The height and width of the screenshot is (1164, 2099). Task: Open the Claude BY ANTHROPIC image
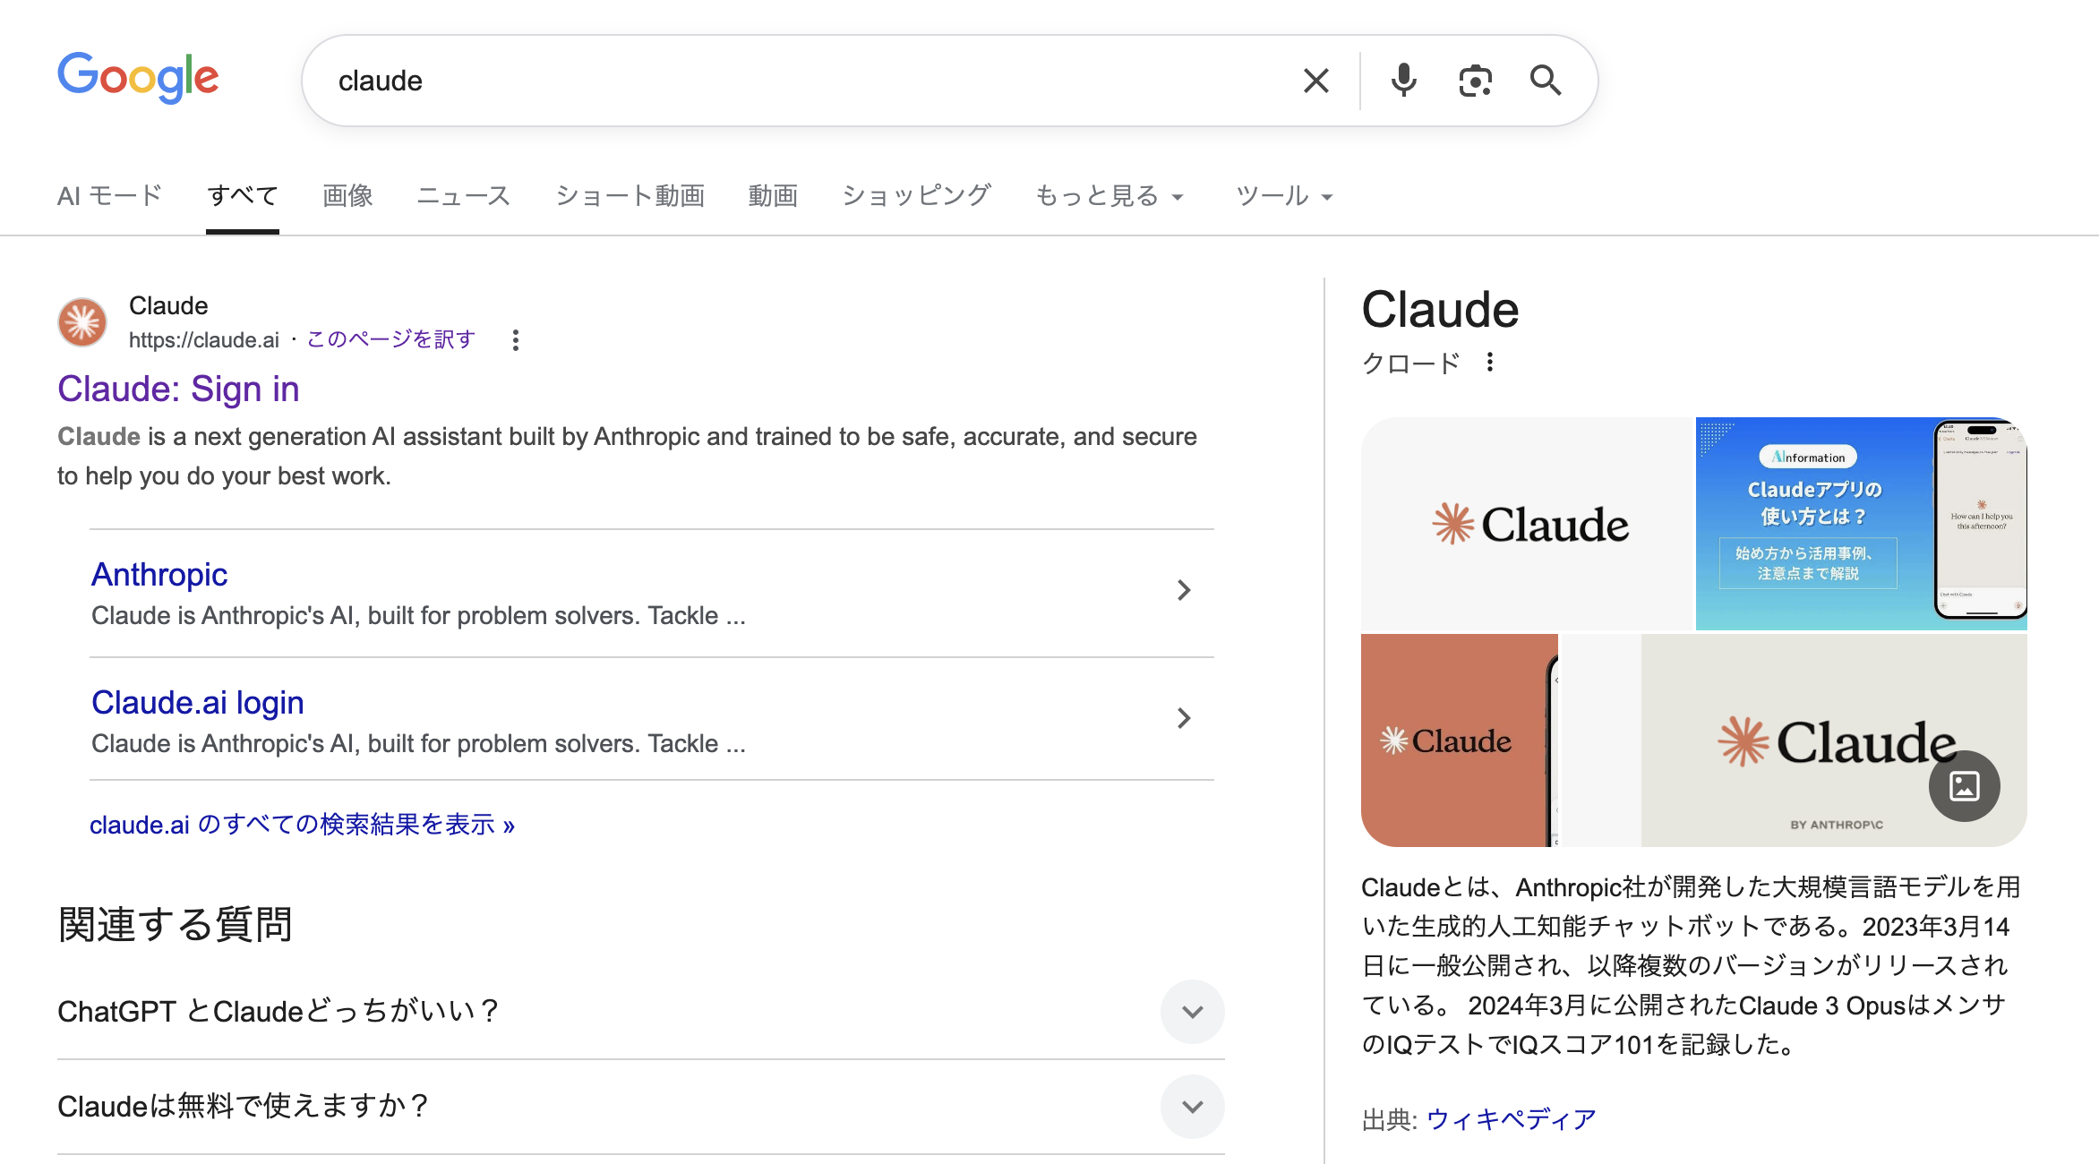tap(1795, 740)
